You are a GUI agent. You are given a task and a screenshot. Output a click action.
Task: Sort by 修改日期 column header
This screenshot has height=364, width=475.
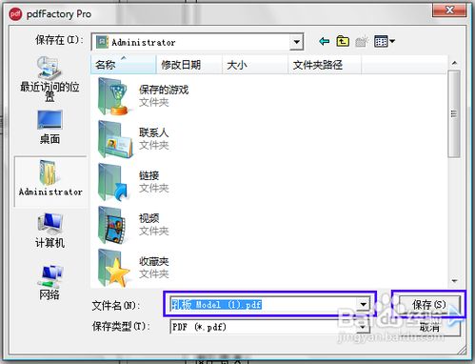coord(189,65)
